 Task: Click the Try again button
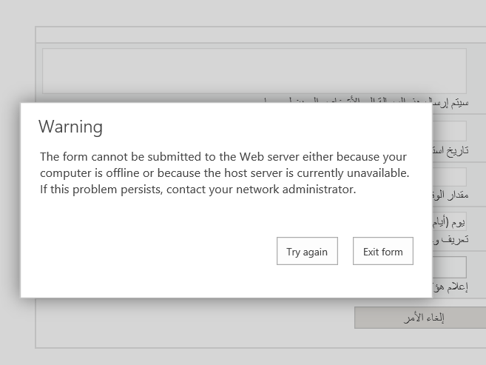pyautogui.click(x=307, y=251)
